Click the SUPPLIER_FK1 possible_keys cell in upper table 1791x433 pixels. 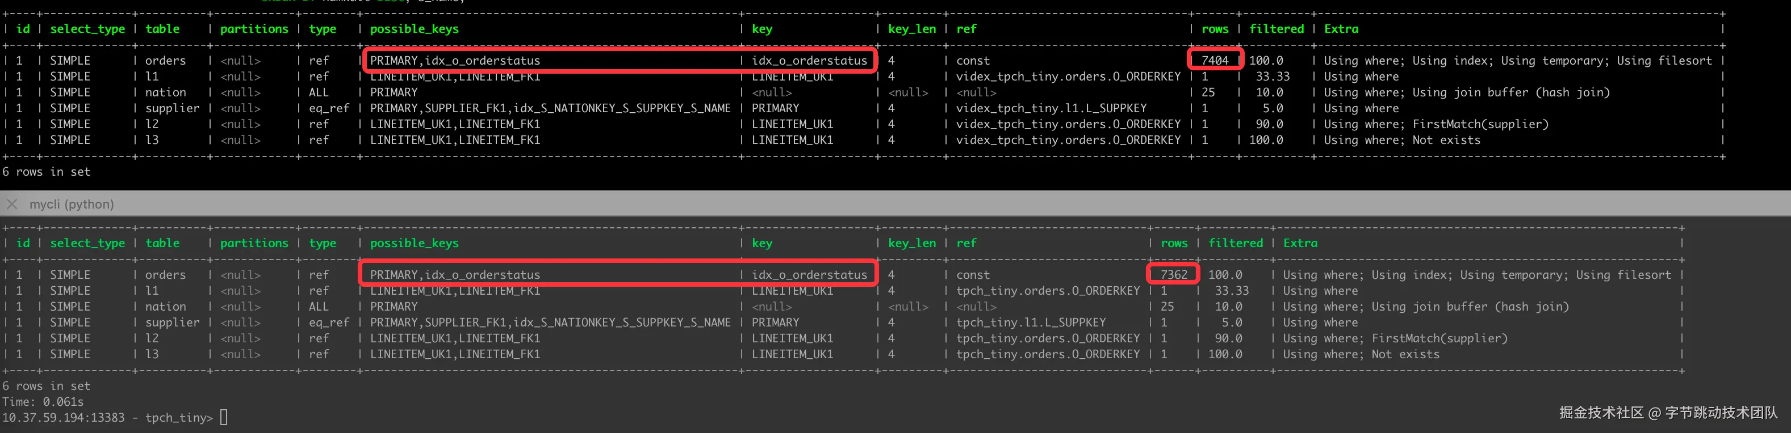(550, 108)
